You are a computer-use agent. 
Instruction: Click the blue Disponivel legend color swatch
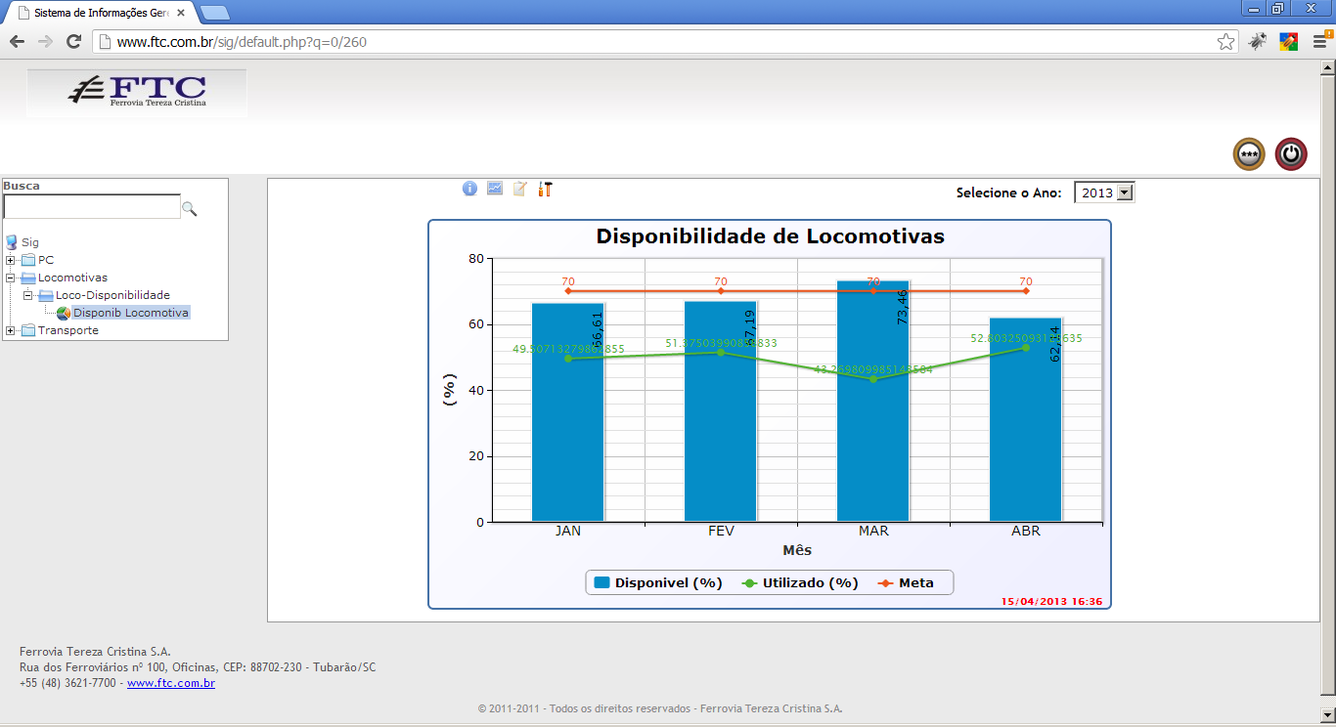pyautogui.click(x=602, y=582)
